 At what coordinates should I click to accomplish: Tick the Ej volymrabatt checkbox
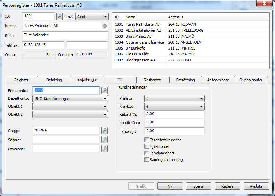click(147, 153)
